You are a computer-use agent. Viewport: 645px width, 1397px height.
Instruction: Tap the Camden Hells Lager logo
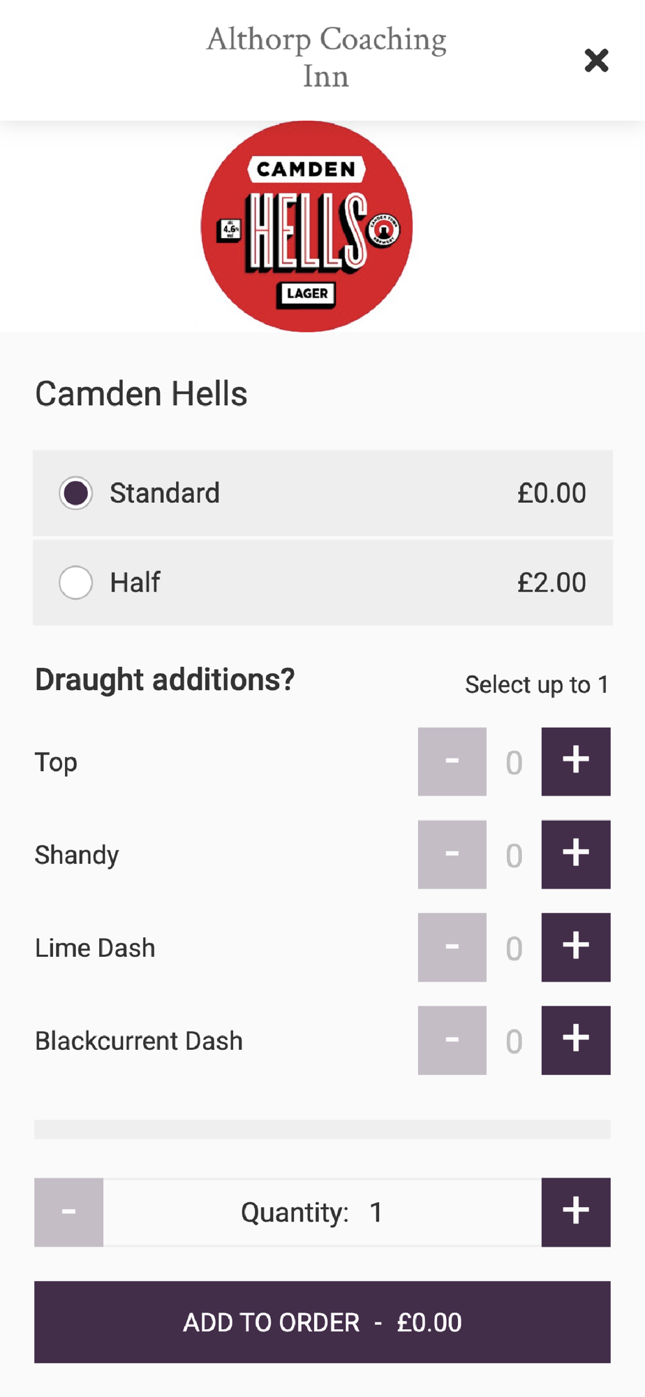306,226
